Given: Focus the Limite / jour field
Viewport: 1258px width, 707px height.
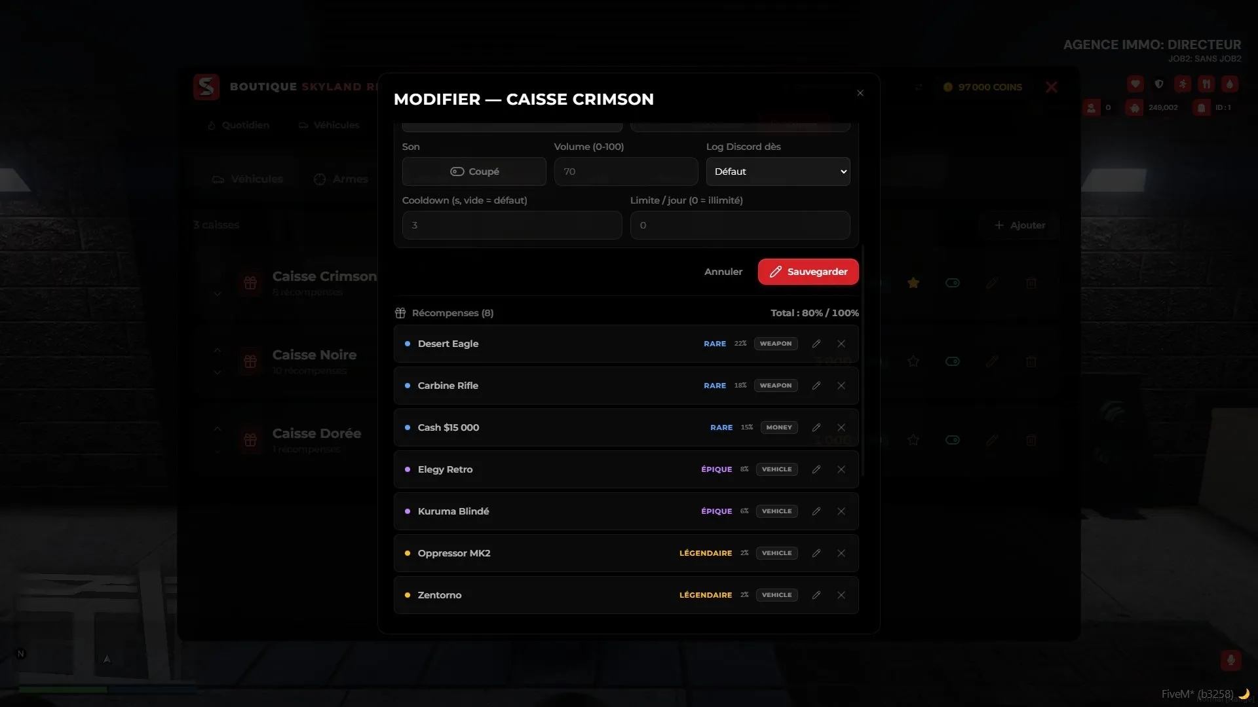Looking at the screenshot, I should click(x=740, y=225).
